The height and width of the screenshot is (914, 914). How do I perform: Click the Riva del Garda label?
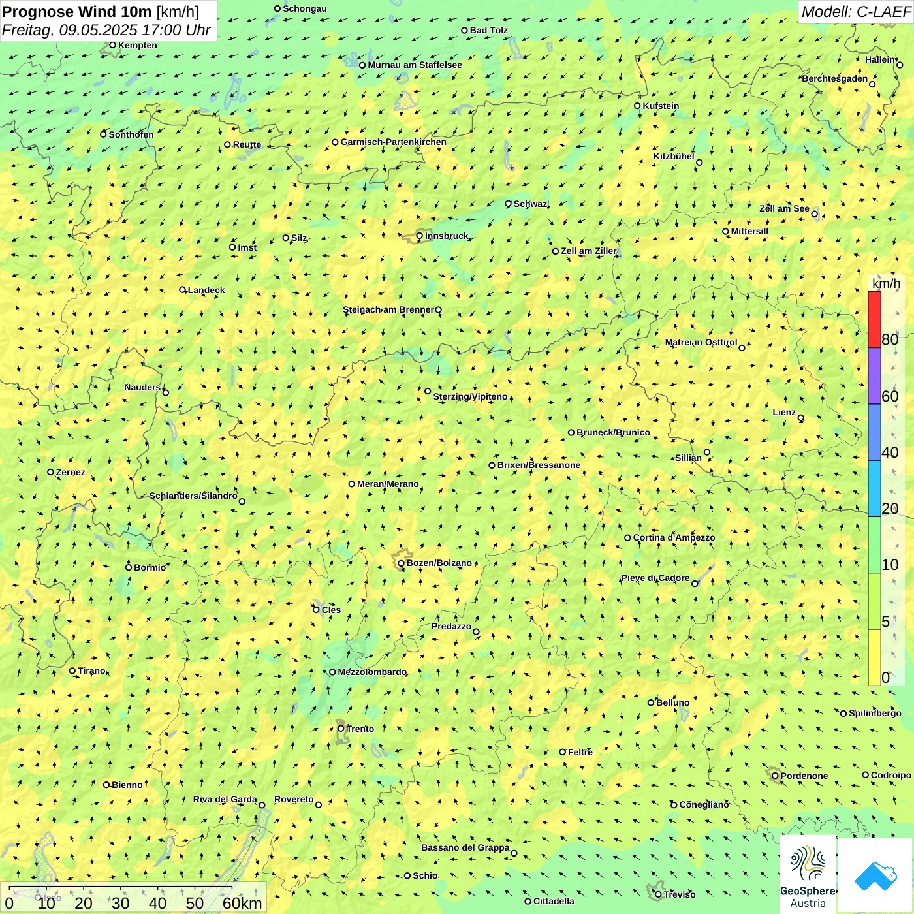(225, 799)
